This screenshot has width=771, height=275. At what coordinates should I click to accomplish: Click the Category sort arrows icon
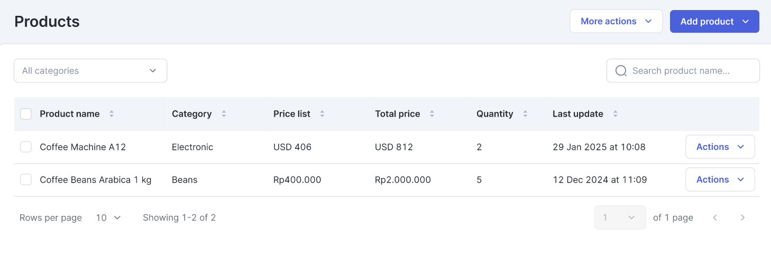point(224,114)
